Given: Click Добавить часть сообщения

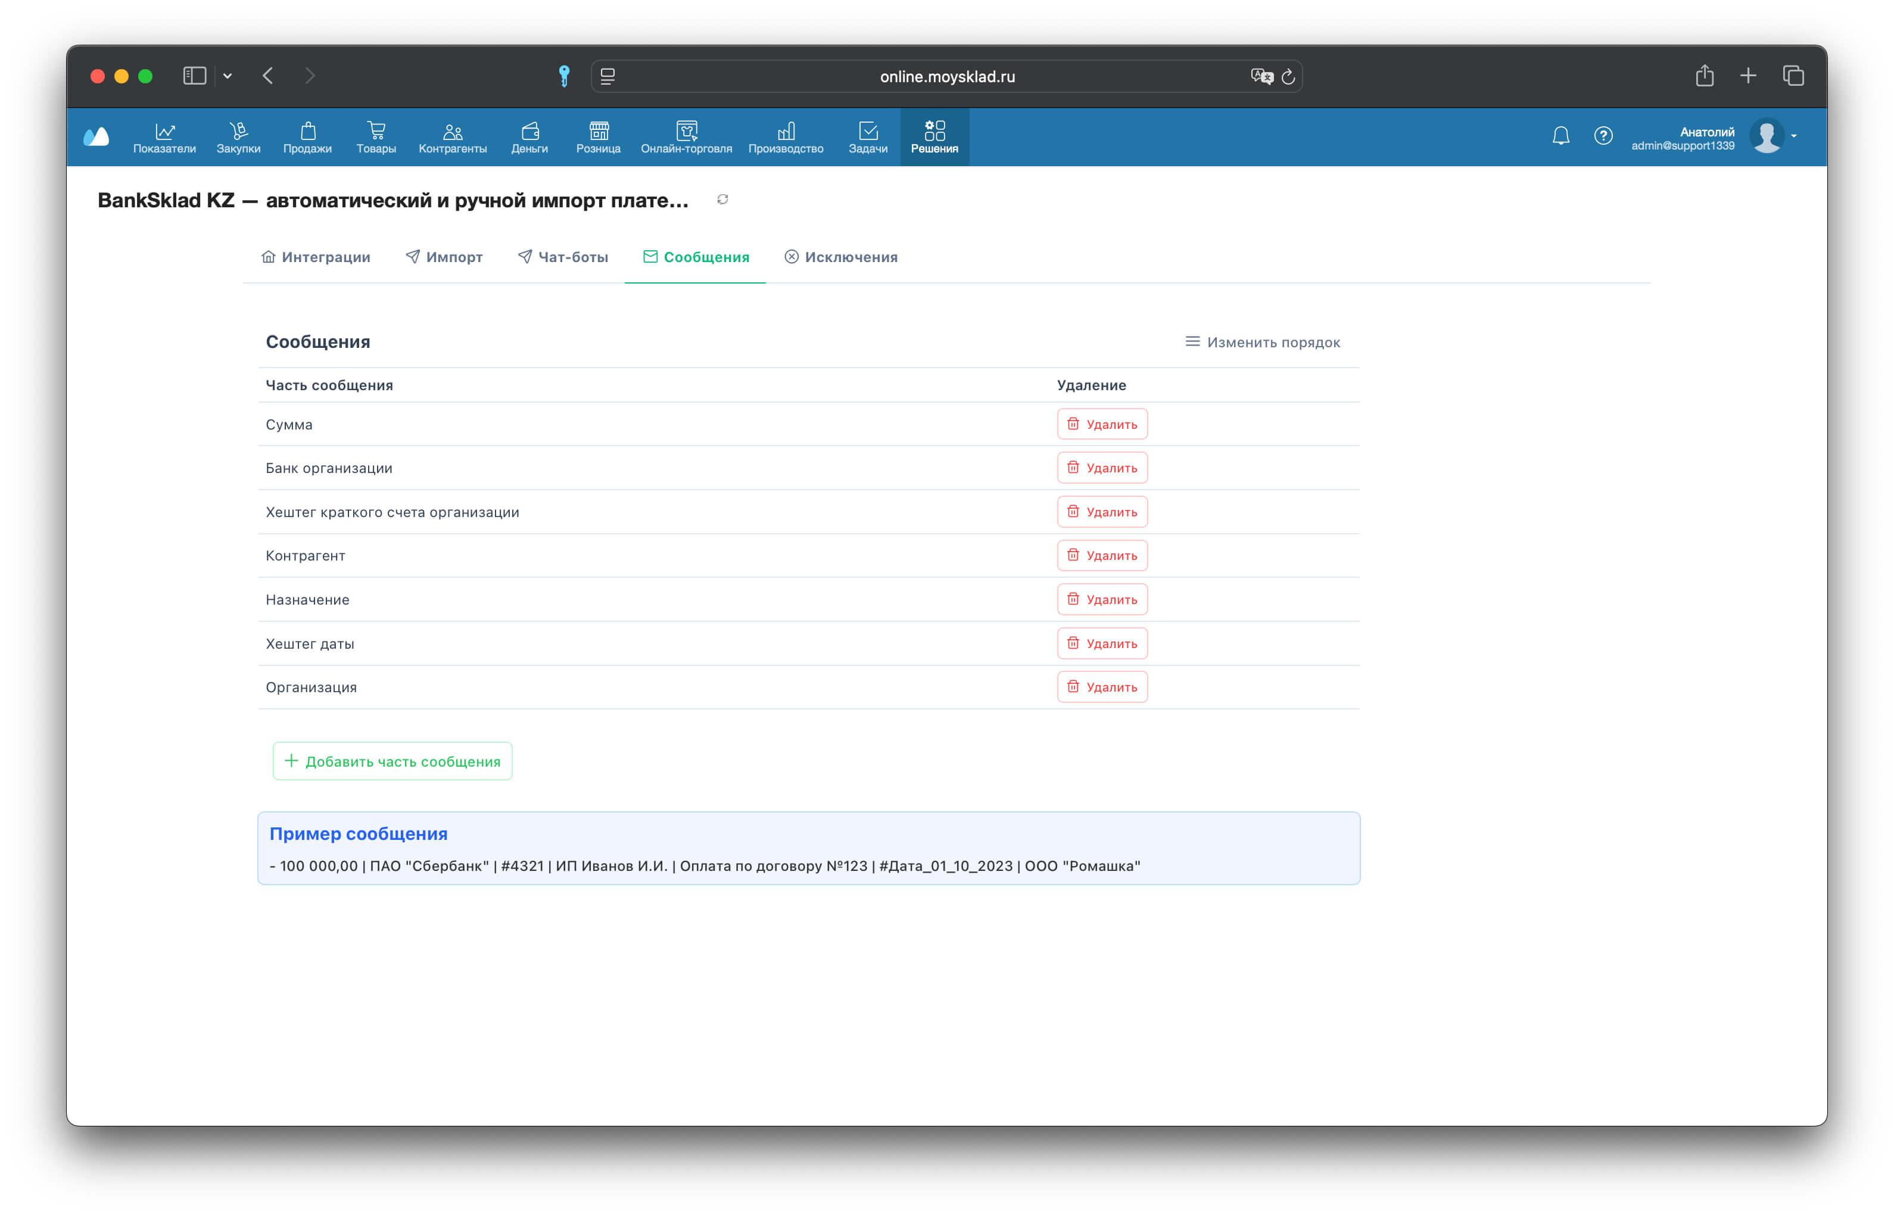Looking at the screenshot, I should coord(392,761).
